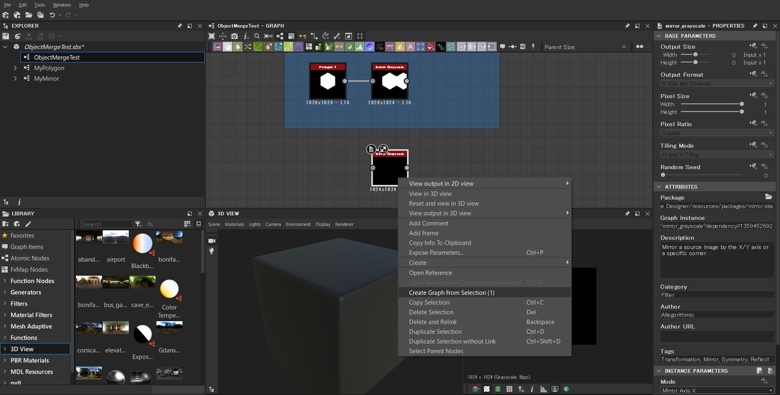Click the Library search field

coord(106,224)
